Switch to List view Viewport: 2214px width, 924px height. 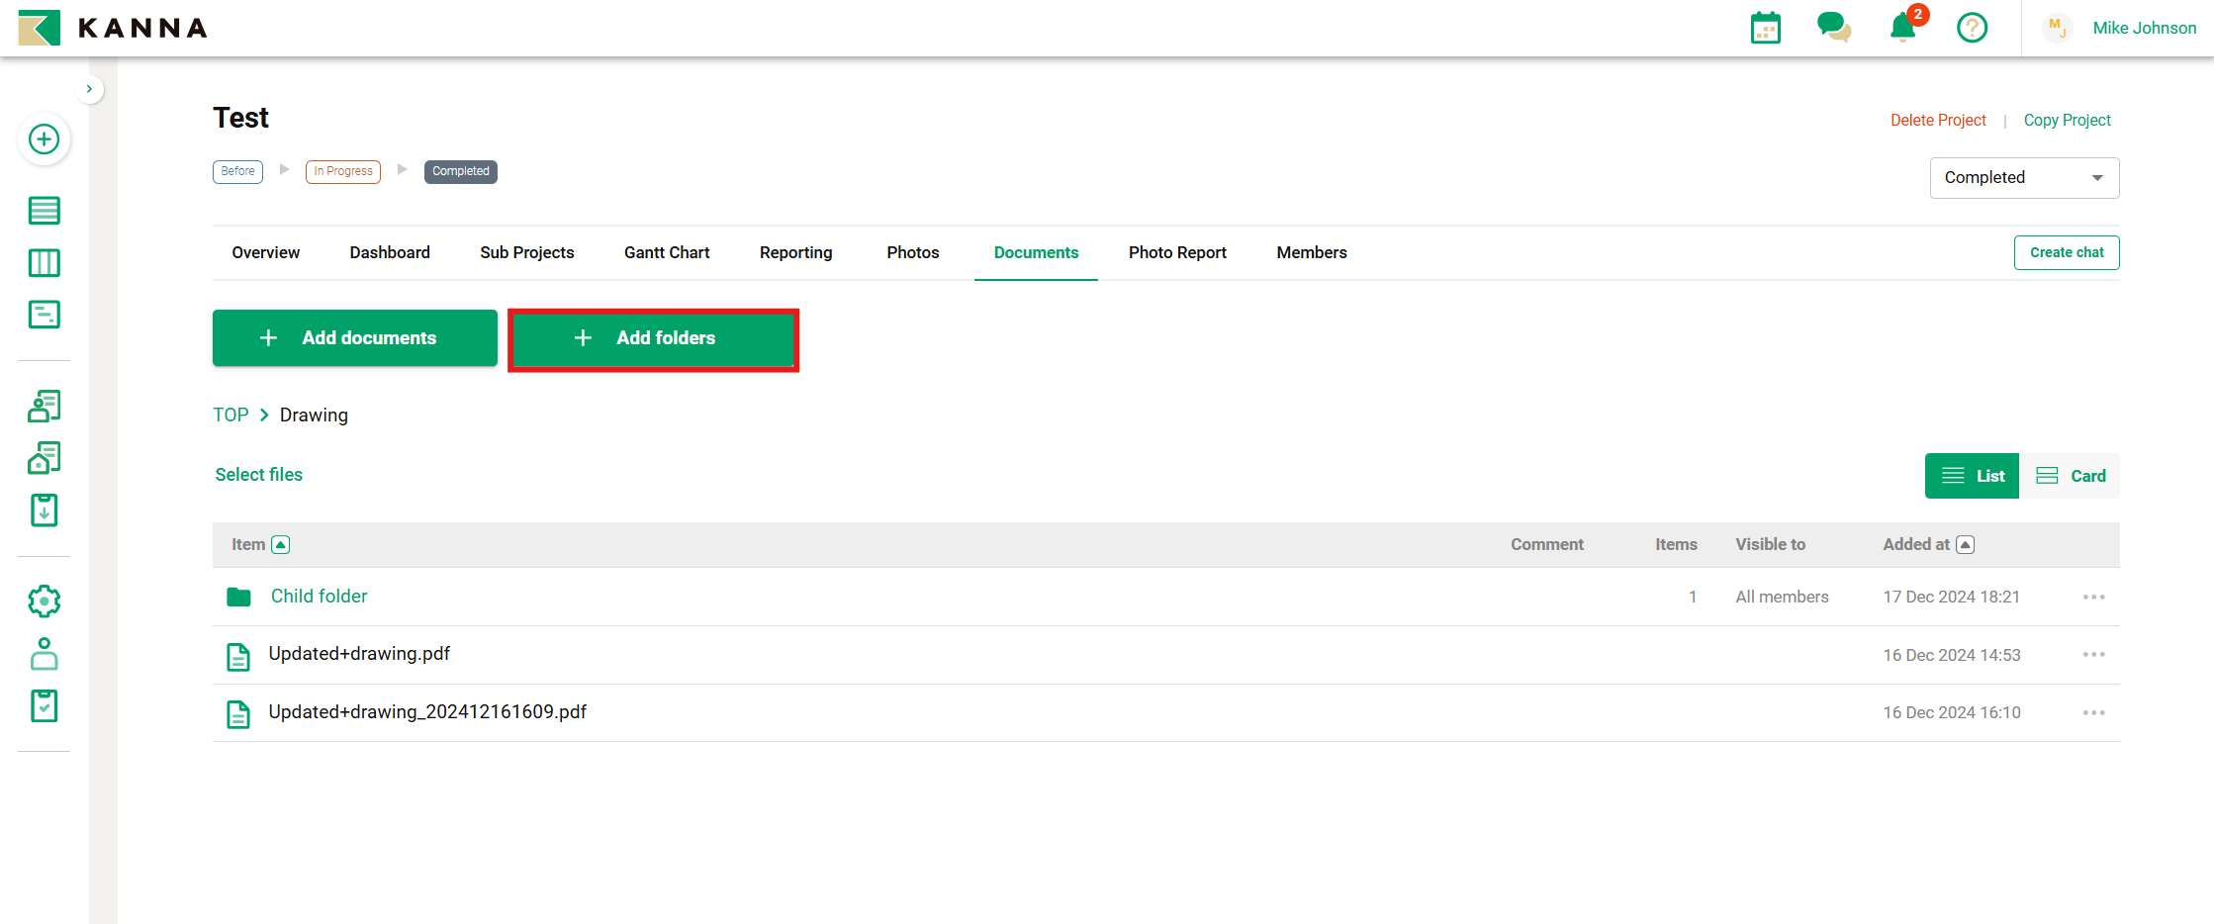coord(1972,476)
